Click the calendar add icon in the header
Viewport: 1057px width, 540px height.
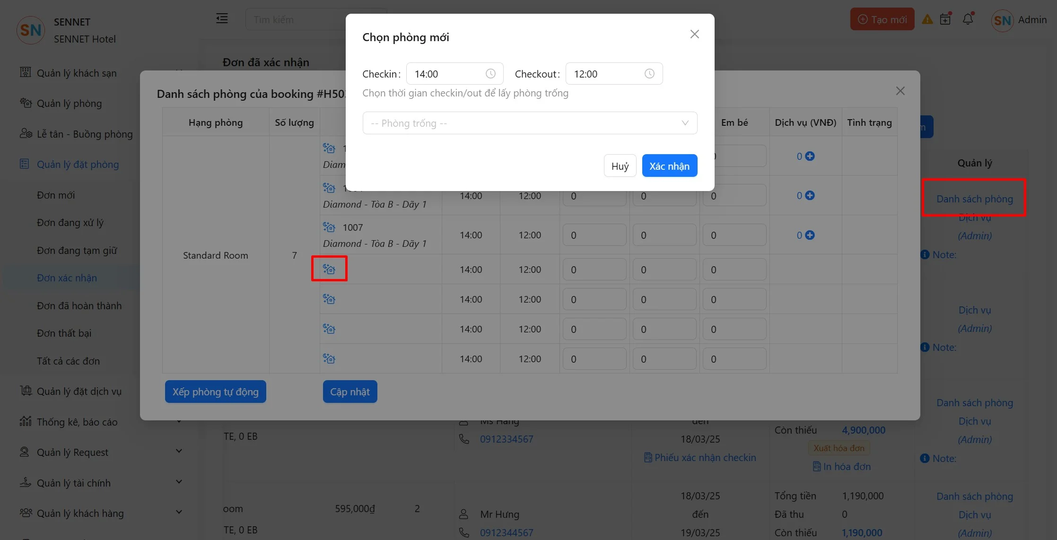coord(945,19)
